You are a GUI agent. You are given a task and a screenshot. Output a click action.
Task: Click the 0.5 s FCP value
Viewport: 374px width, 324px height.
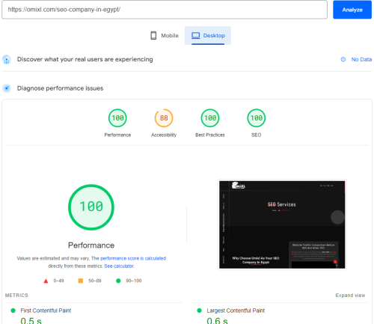(x=31, y=320)
